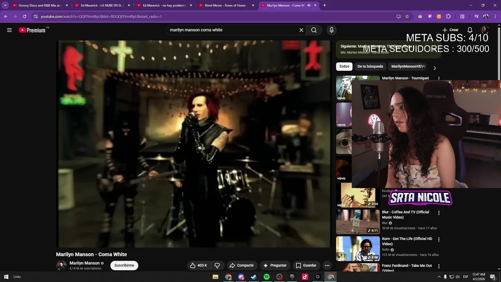The width and height of the screenshot is (501, 282).
Task: Click the Coma White video player
Action: 194,144
